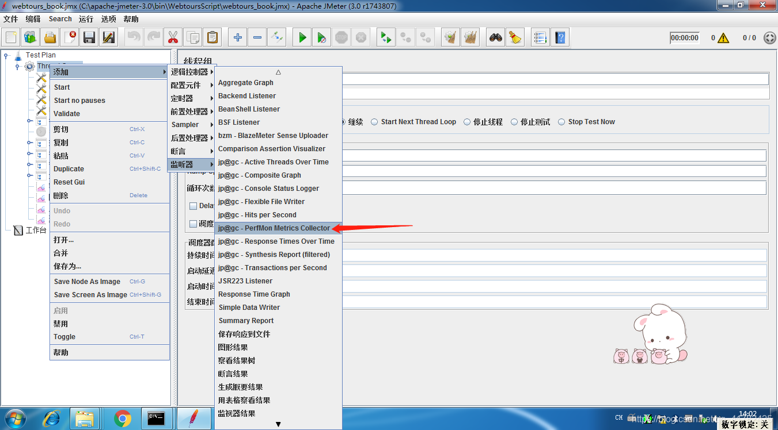This screenshot has width=778, height=430.
Task: Open Chrome from the Windows taskbar
Action: click(x=123, y=418)
